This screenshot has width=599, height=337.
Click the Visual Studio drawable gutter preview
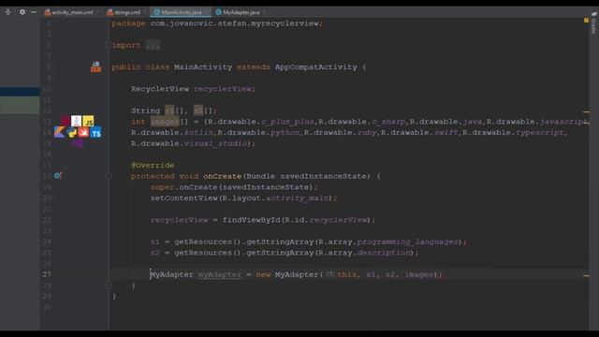(78, 143)
